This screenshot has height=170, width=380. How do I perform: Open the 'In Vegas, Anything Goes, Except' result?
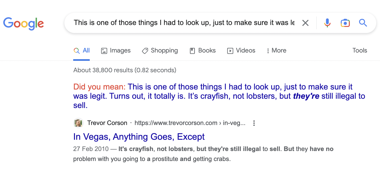click(139, 137)
